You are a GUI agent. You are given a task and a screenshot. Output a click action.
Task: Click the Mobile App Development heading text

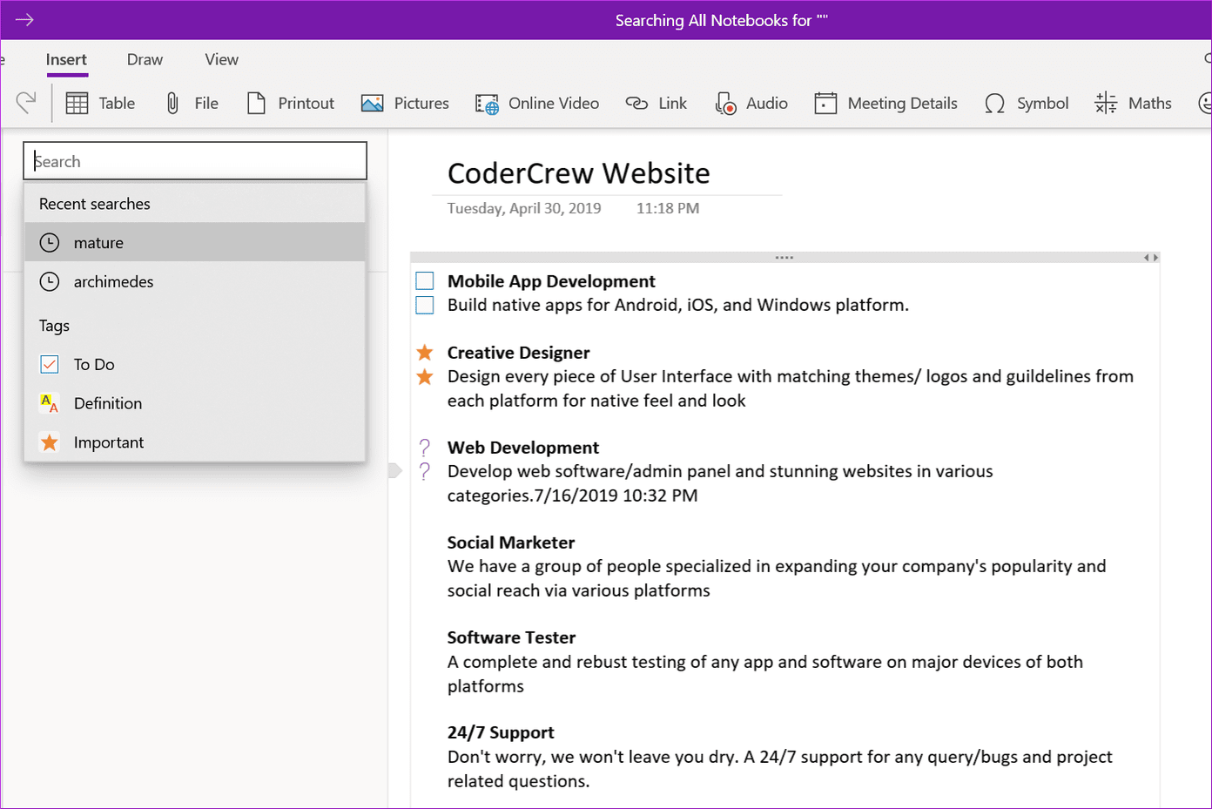tap(551, 281)
